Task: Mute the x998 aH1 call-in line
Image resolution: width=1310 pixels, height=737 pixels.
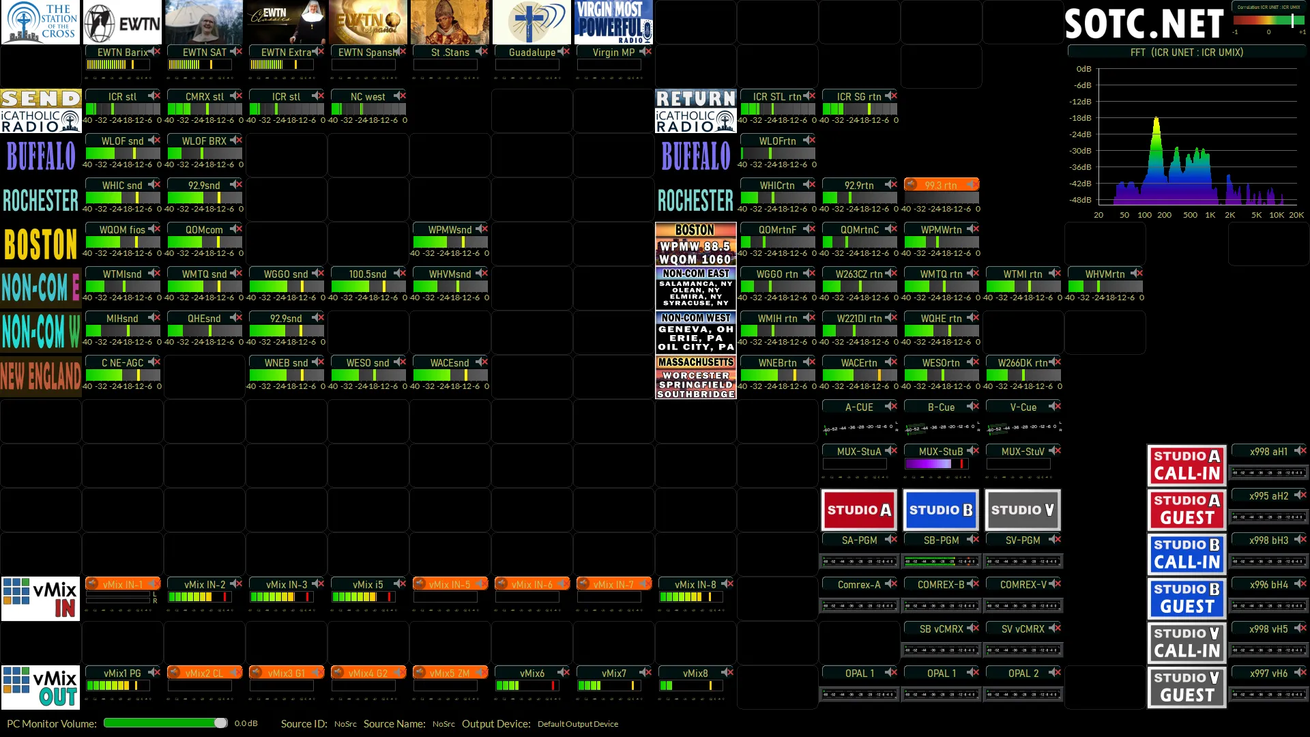Action: click(1300, 451)
